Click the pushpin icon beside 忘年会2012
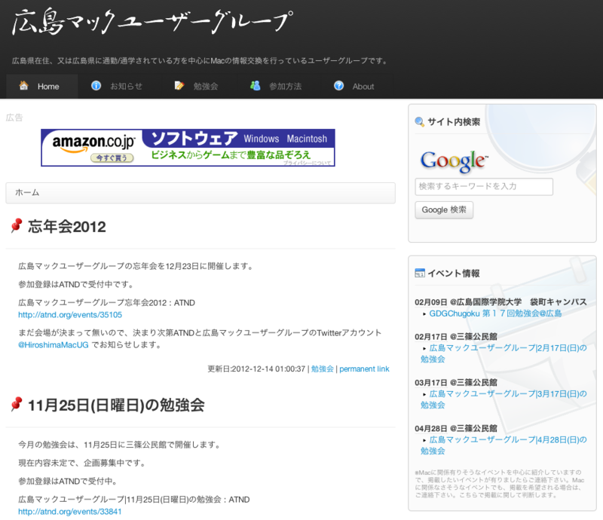The height and width of the screenshot is (520, 603). coord(17,226)
